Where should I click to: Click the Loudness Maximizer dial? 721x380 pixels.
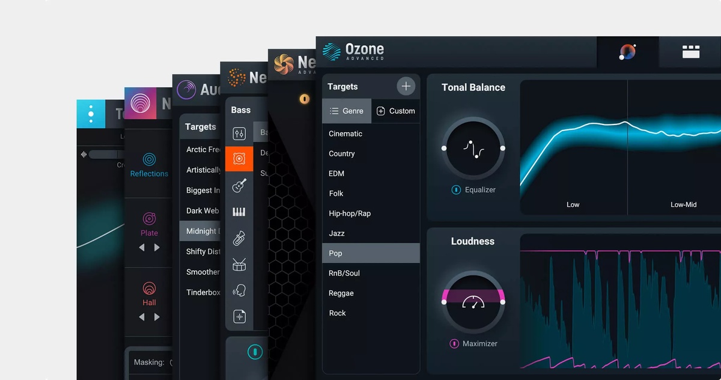[x=473, y=302]
